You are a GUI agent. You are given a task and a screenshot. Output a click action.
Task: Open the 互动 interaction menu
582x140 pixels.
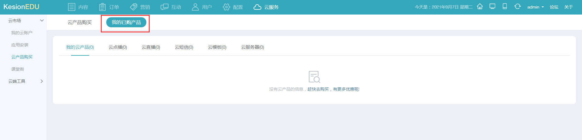(171, 7)
